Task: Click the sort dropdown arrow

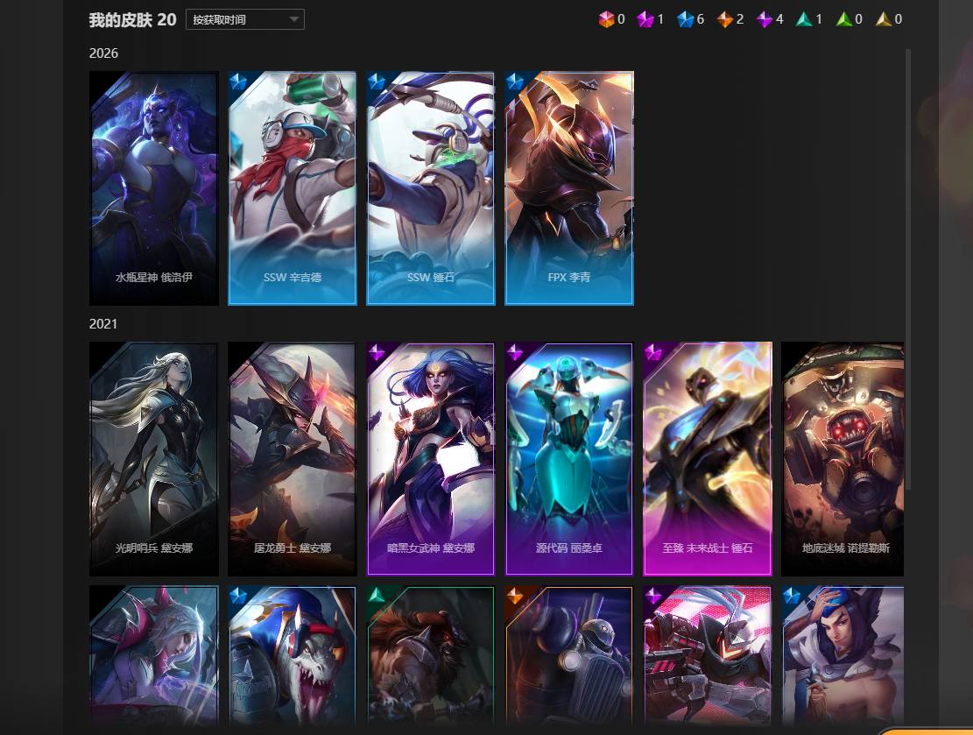Action: (x=294, y=20)
